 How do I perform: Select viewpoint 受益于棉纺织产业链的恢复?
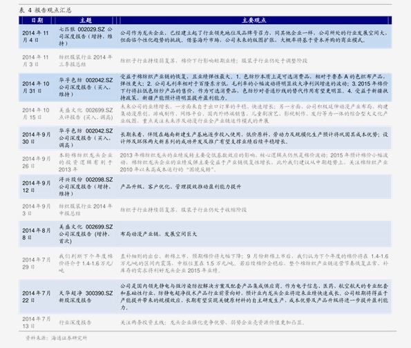[254, 87]
